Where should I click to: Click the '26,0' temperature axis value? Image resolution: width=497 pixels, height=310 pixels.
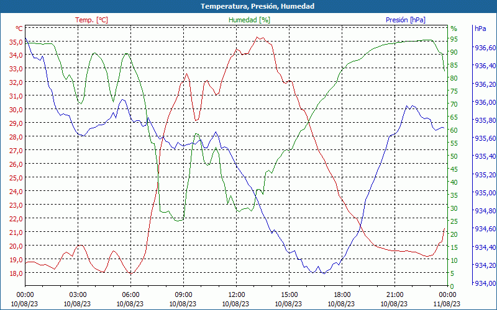tap(16, 164)
